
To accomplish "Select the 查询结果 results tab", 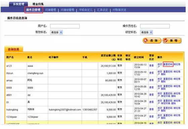I will pyautogui.click(x=13, y=49).
